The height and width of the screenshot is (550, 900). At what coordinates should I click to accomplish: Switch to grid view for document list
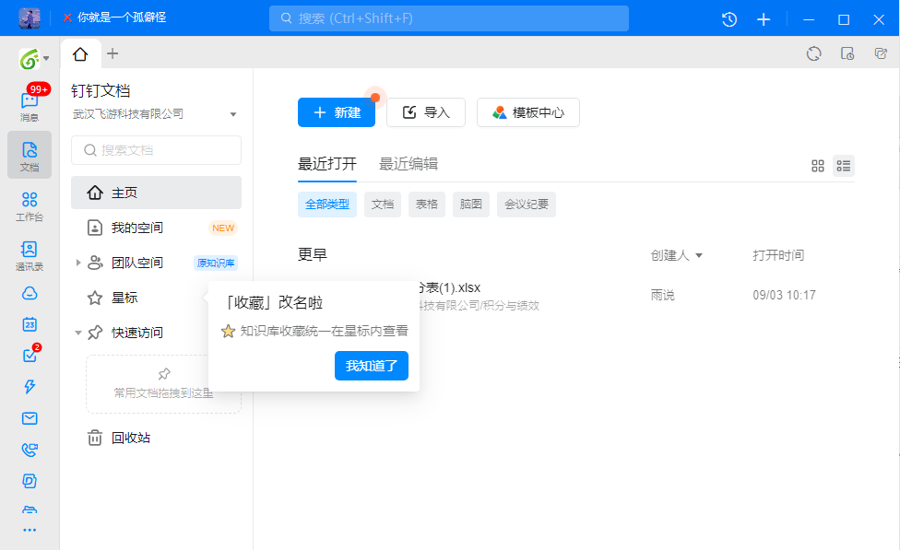817,166
